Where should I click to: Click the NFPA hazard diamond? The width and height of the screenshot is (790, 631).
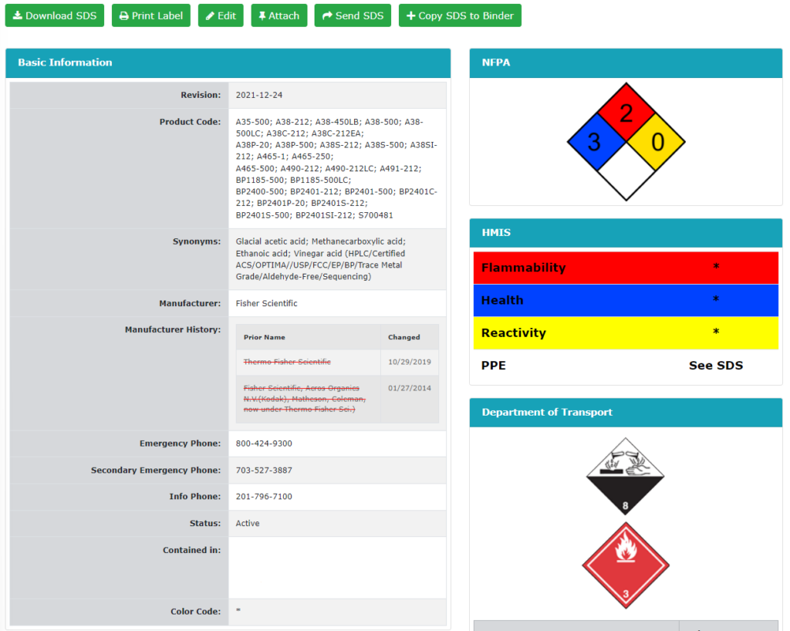626,142
